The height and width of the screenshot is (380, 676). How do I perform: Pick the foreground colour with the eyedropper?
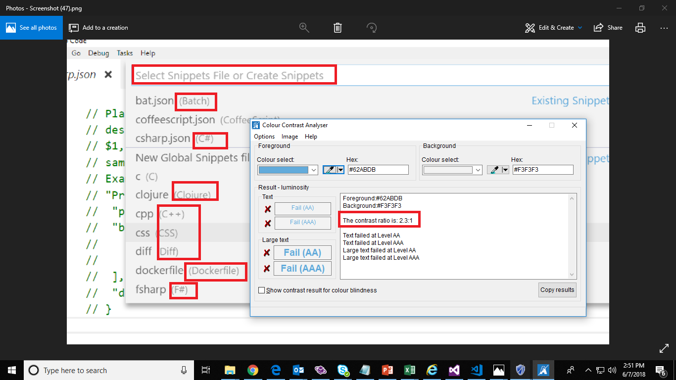(329, 170)
